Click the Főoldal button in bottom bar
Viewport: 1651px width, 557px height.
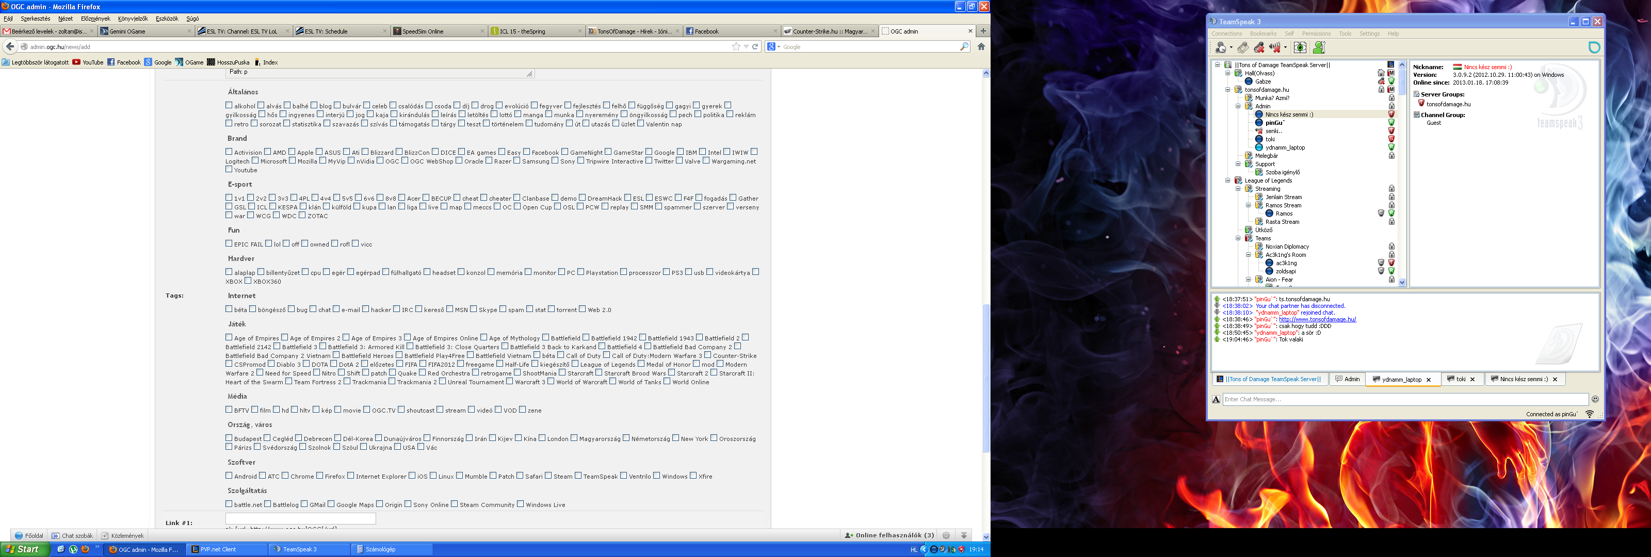point(29,536)
